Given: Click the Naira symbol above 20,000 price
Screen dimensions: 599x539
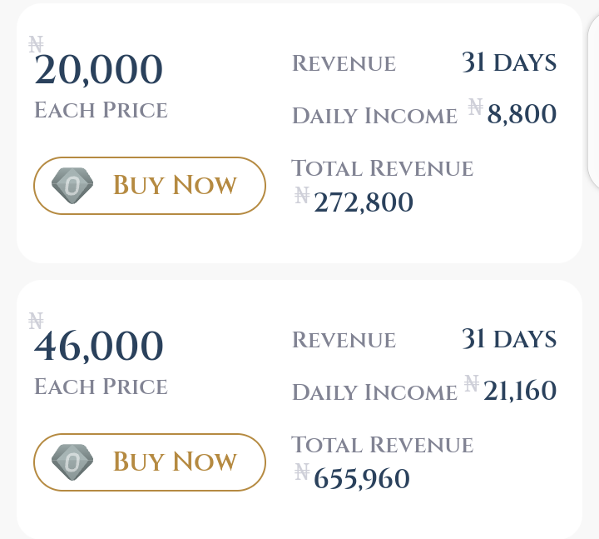Looking at the screenshot, I should pos(36,44).
